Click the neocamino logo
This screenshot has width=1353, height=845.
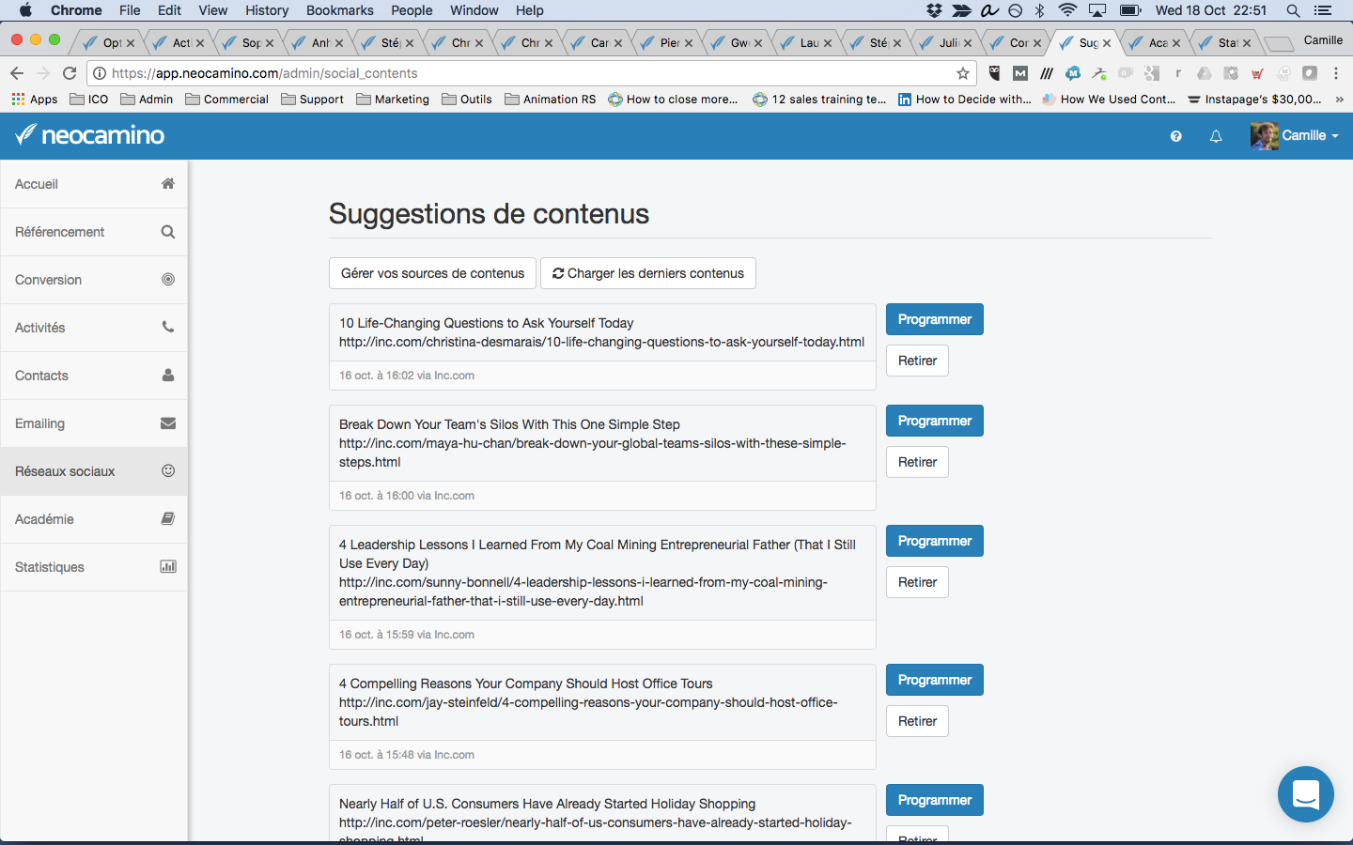(x=90, y=135)
